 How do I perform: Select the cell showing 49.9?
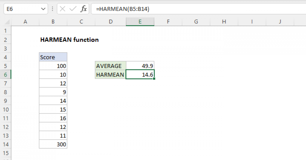pyautogui.click(x=140, y=66)
